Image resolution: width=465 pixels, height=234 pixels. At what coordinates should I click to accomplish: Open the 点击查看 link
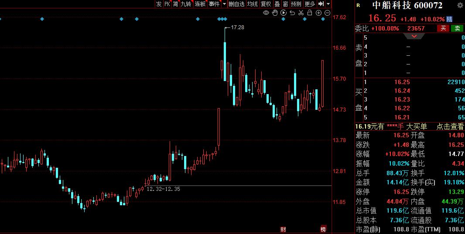(450, 126)
